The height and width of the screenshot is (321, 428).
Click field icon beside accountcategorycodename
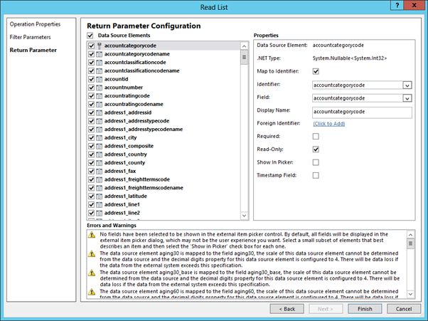[x=100, y=54]
